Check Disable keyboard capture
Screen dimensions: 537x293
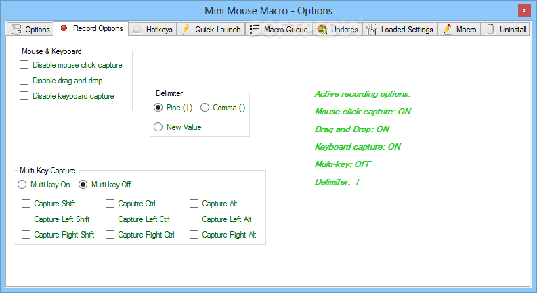[x=24, y=96]
